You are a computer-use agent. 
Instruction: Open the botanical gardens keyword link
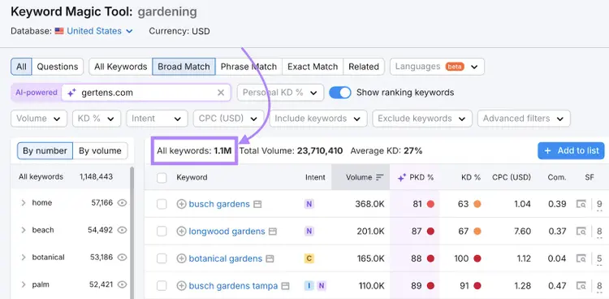[x=226, y=258]
